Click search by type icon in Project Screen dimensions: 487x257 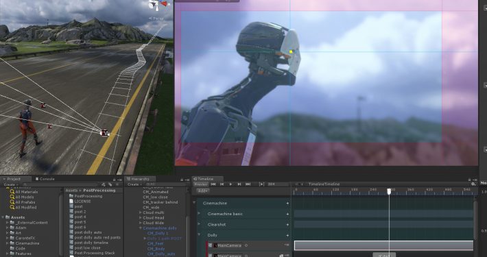[104, 184]
